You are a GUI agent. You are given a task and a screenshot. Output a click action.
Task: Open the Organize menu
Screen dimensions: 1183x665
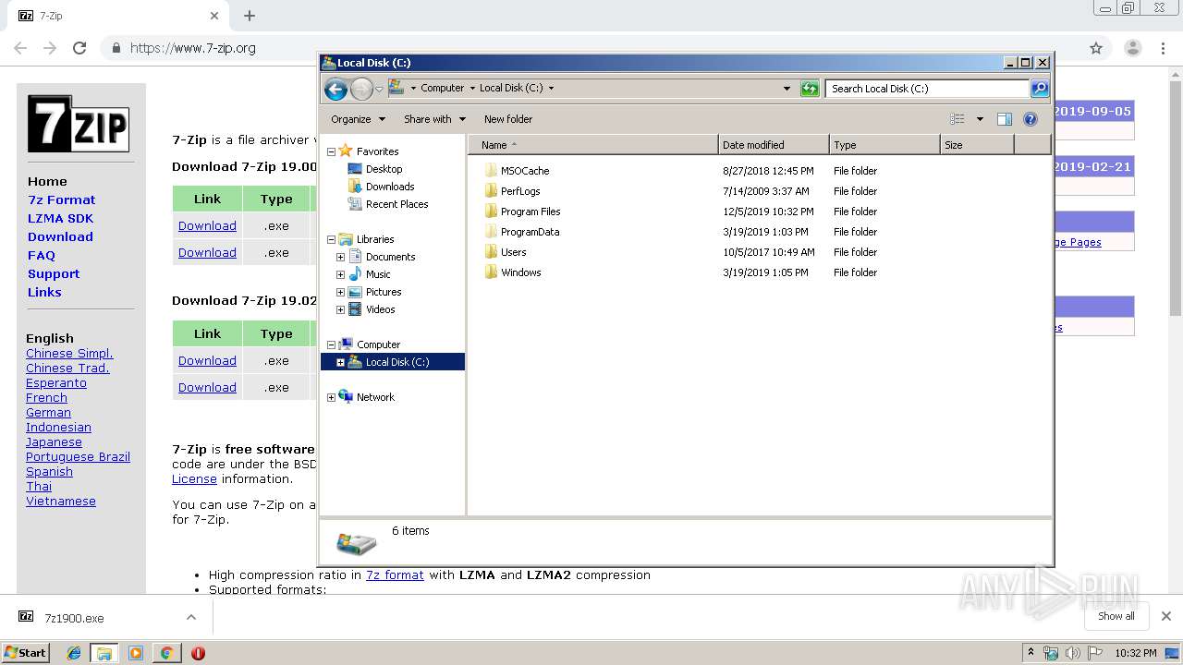357,119
